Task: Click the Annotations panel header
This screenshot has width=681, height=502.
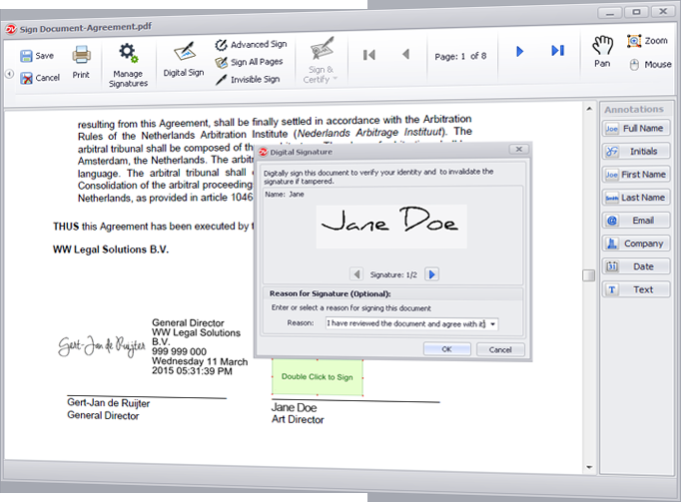Action: 634,110
